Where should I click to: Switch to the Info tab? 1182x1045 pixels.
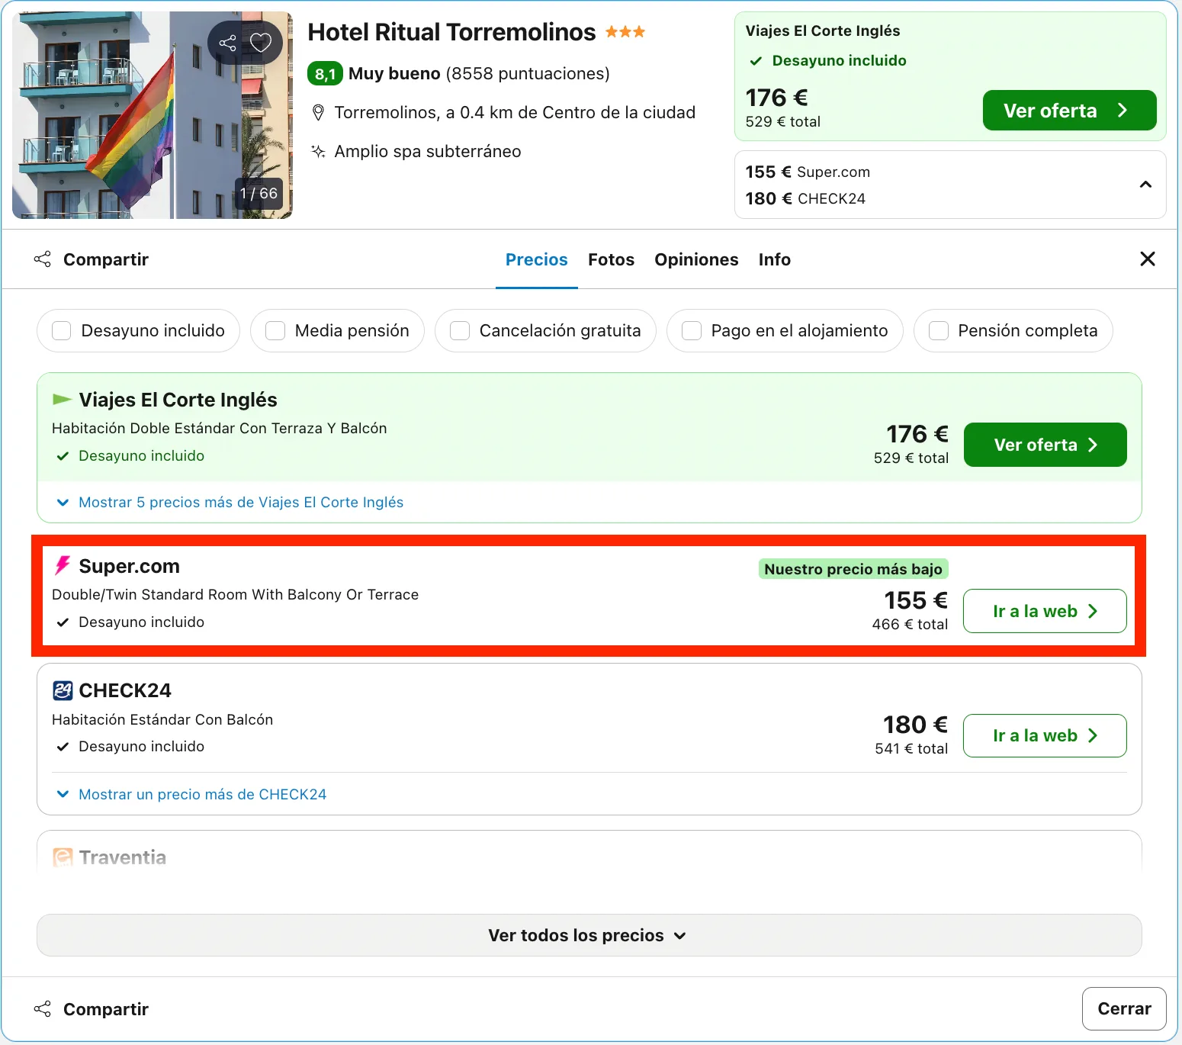pos(774,259)
